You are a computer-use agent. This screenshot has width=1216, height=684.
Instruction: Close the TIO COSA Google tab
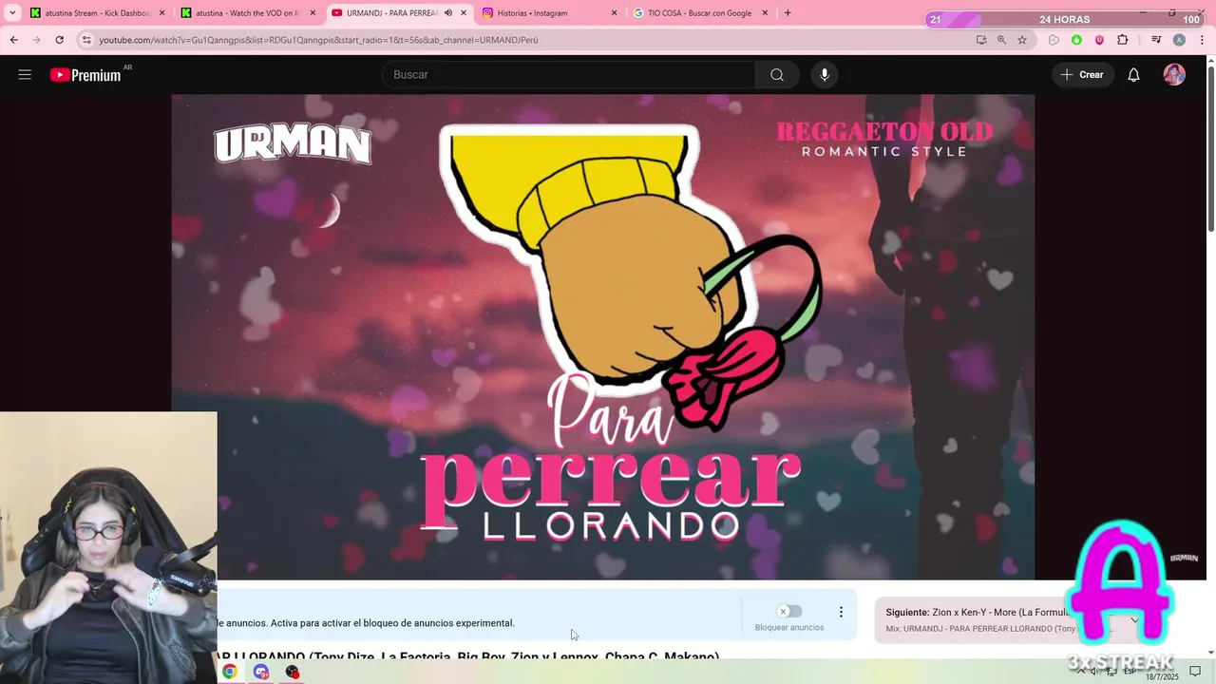[765, 13]
